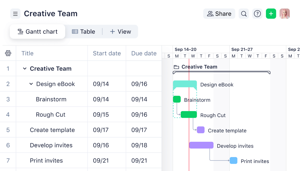Click the Develop invites purple task bar
The height and width of the screenshot is (171, 300).
point(201,145)
